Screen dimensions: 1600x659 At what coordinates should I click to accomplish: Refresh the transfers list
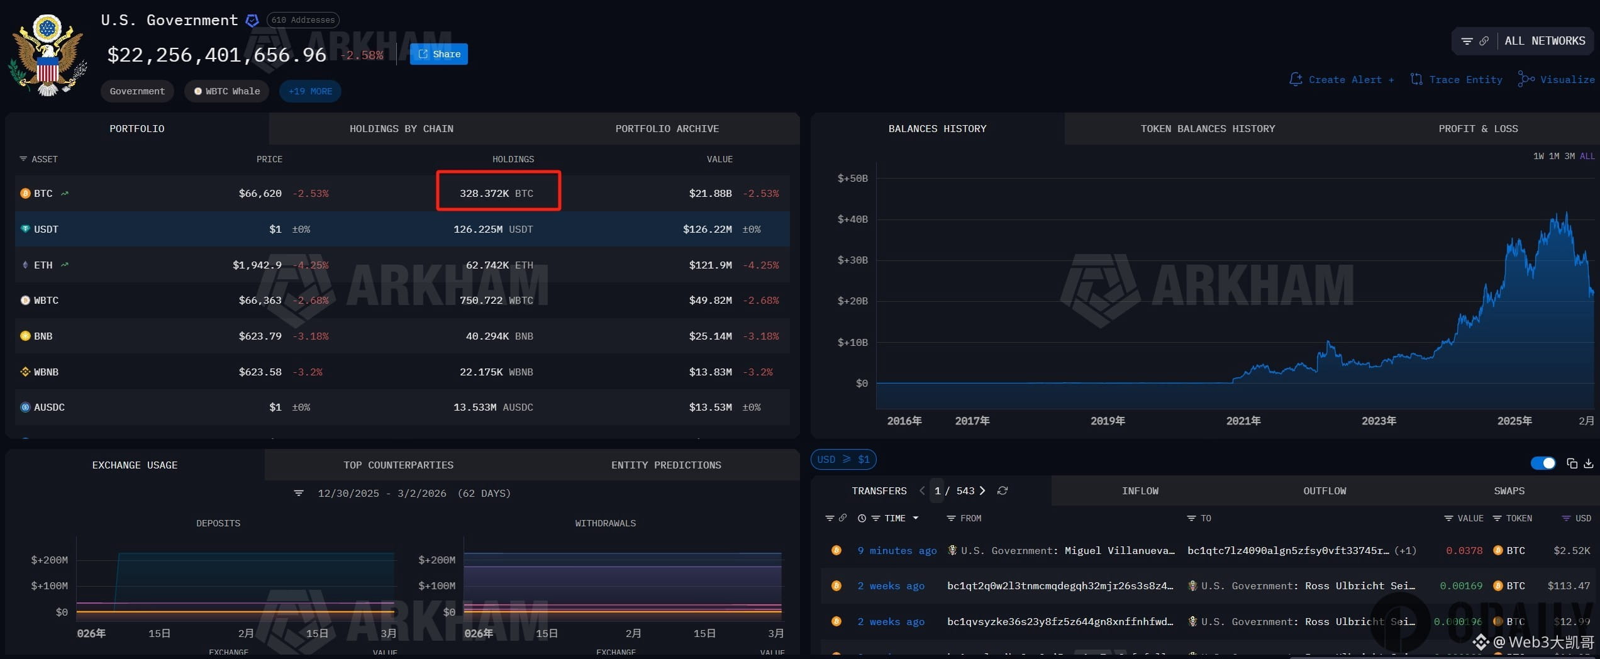(x=1003, y=491)
